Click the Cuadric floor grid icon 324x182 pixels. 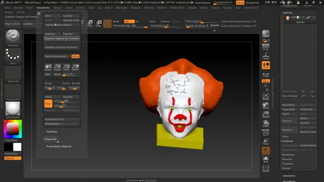click(x=266, y=56)
